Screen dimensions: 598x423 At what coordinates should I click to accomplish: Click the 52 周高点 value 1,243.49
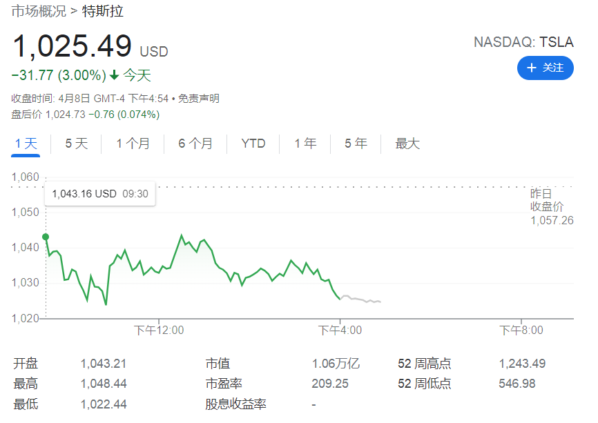coord(522,364)
